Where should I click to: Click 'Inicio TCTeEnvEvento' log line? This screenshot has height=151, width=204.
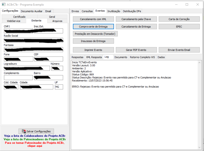click(84, 62)
